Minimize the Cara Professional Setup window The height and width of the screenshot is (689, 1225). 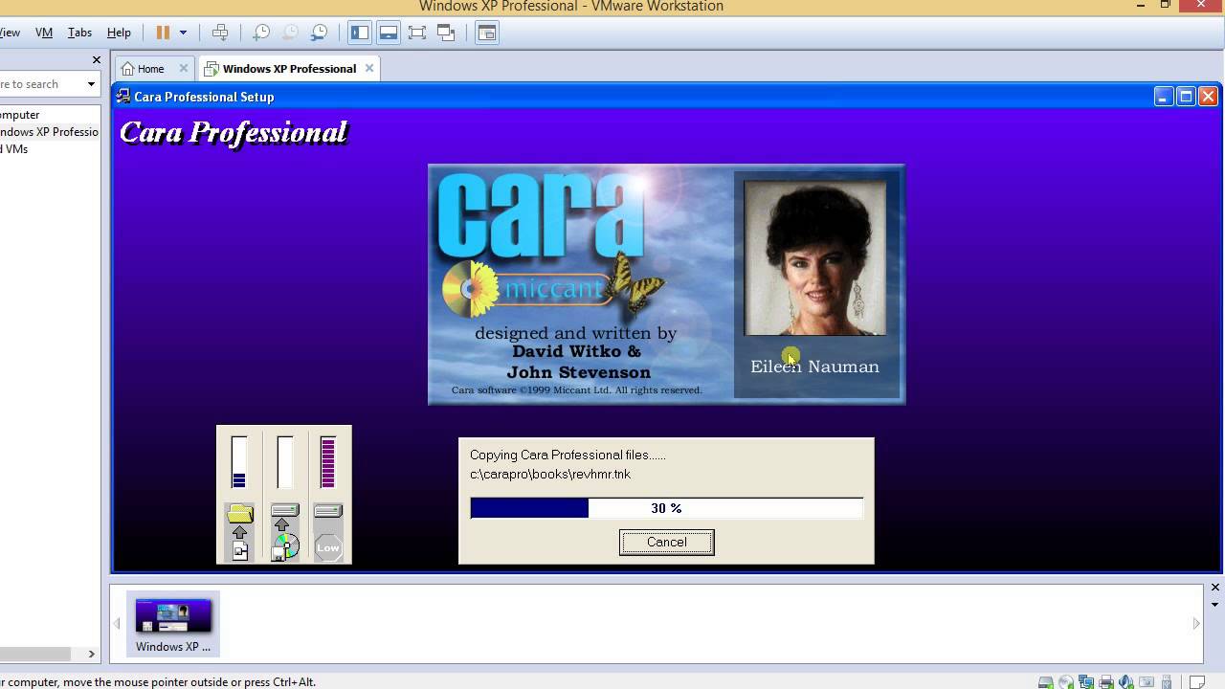point(1164,97)
